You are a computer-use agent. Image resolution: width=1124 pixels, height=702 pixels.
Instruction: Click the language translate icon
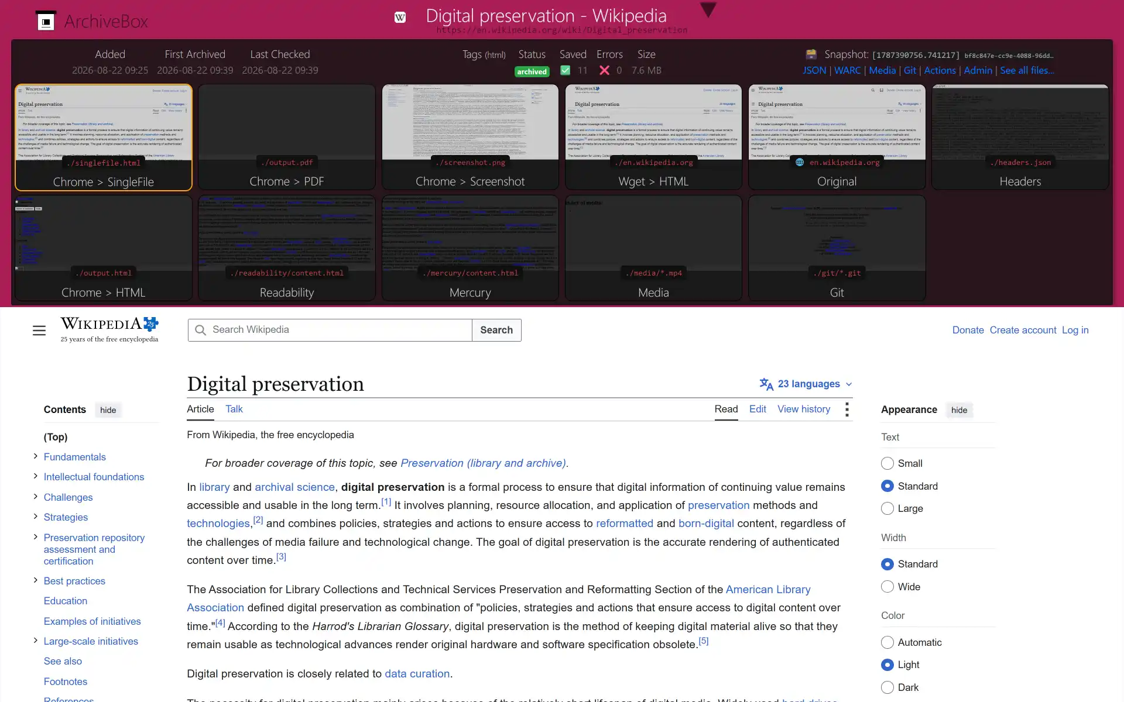coord(766,384)
